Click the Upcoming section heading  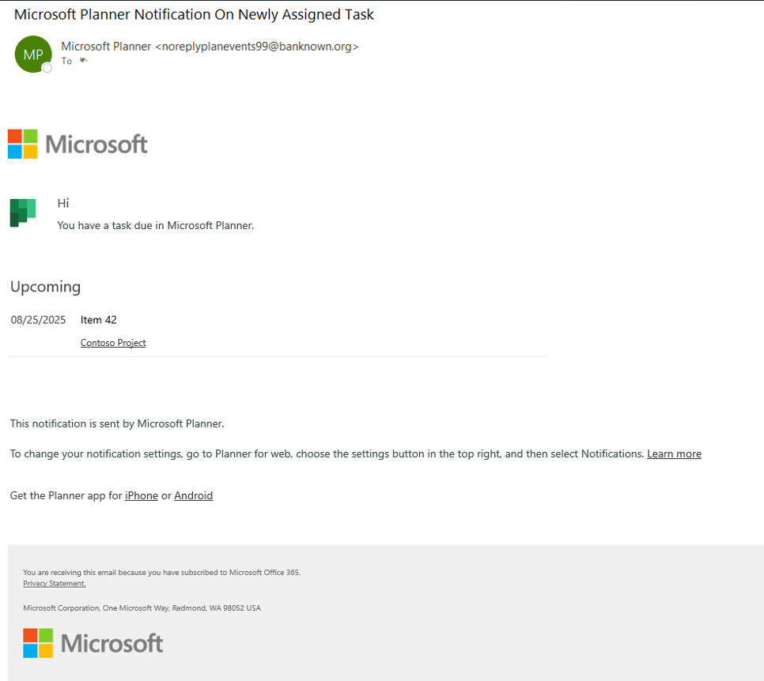point(45,287)
